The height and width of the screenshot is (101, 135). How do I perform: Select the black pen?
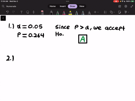click(51, 13)
